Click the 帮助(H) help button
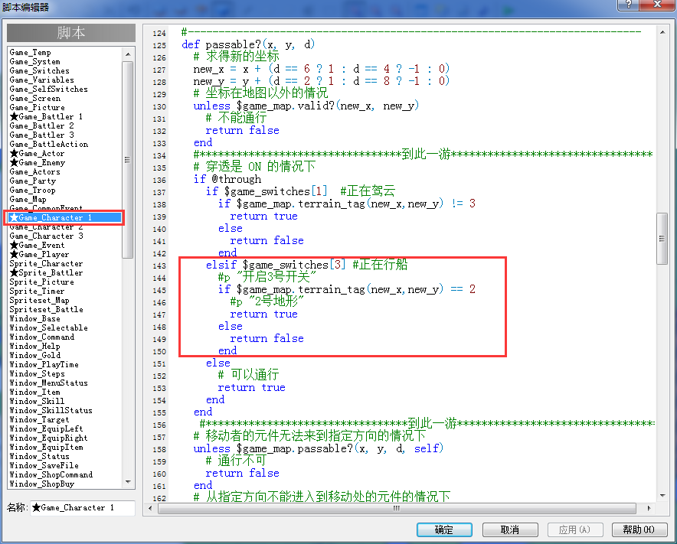 pyautogui.click(x=639, y=529)
